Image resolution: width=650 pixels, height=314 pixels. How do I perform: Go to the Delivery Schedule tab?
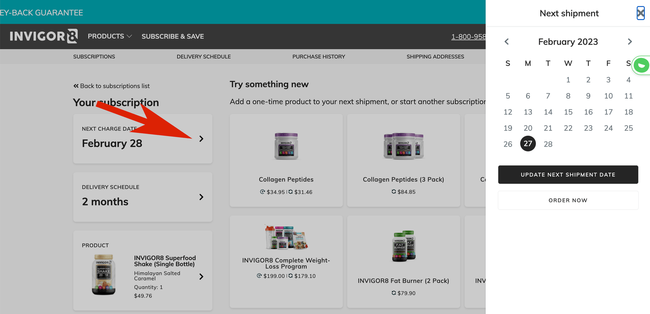[204, 56]
